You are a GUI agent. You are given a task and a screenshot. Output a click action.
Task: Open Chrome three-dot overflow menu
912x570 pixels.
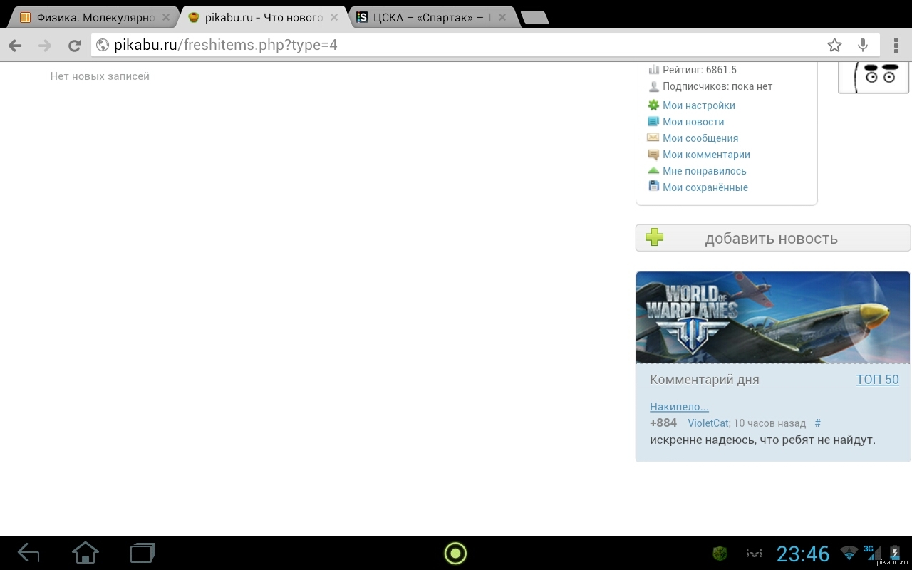pos(896,46)
